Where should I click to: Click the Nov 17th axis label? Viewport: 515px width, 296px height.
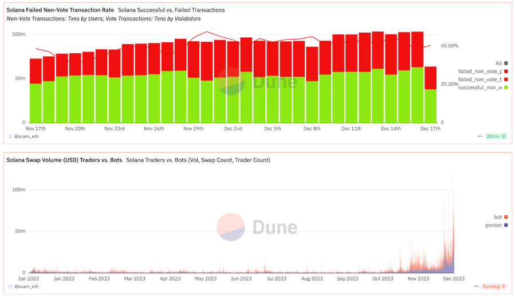36,129
